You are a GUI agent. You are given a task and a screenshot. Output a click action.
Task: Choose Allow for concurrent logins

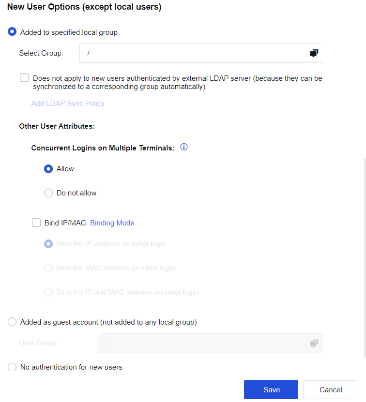pyautogui.click(x=48, y=169)
